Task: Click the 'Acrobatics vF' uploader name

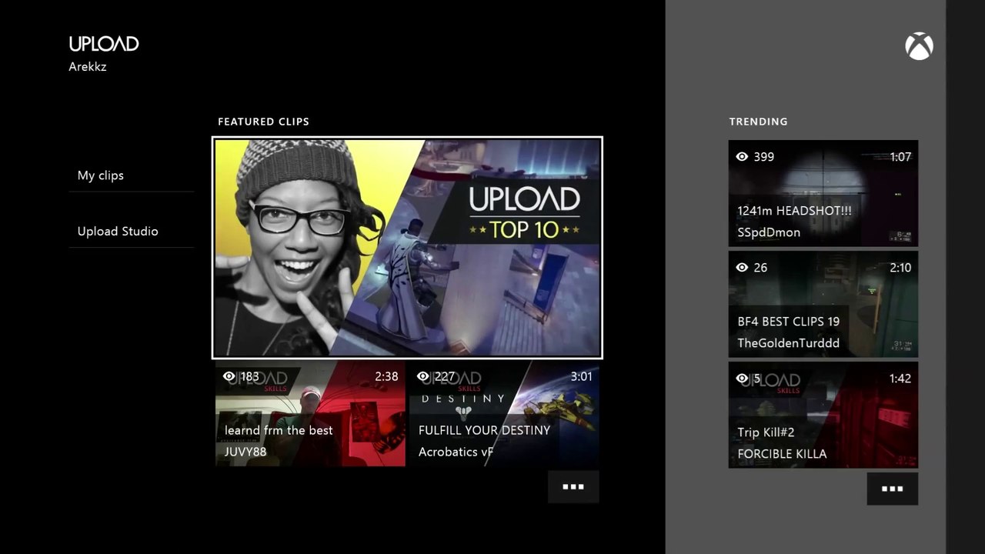Action: pos(456,452)
